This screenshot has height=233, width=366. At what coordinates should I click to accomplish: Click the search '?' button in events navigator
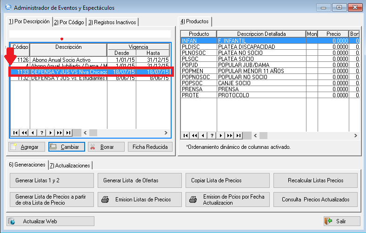(x=42, y=133)
